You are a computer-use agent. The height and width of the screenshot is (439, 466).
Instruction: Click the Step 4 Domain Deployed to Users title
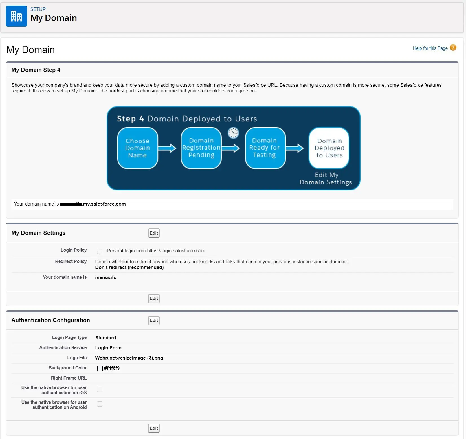click(187, 119)
